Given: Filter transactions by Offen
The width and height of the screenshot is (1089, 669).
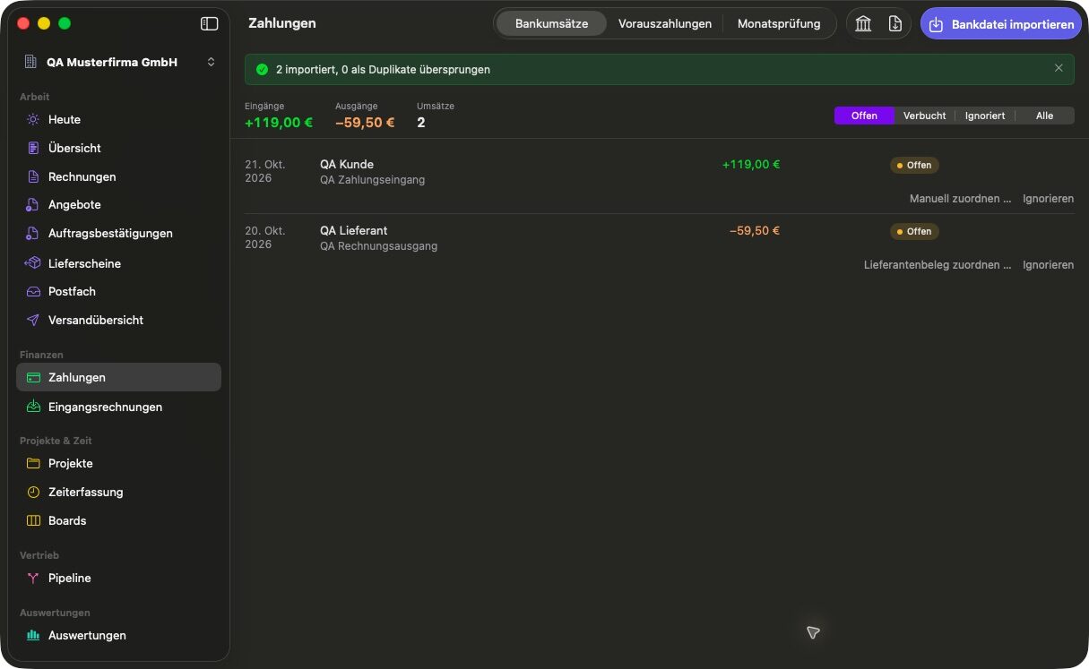Looking at the screenshot, I should [864, 116].
